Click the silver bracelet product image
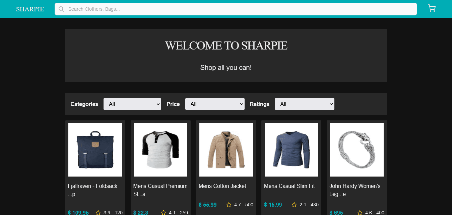452x215 pixels. (357, 149)
